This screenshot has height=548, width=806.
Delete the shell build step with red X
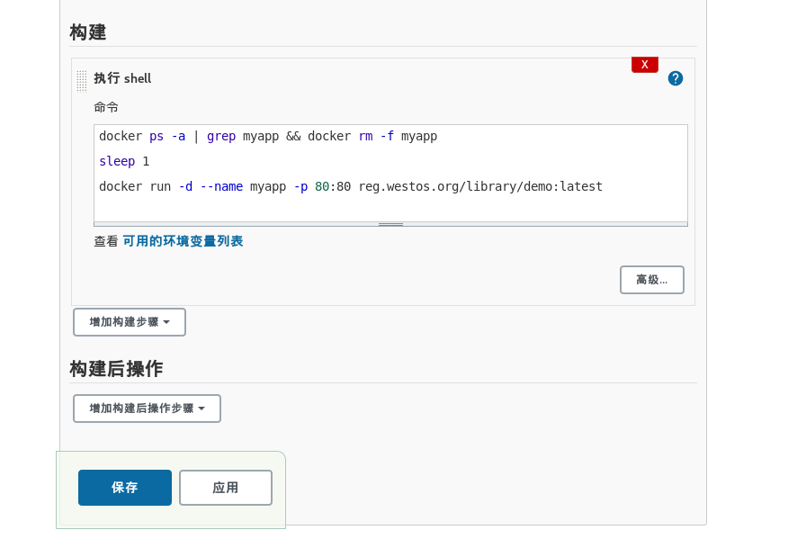pos(645,65)
